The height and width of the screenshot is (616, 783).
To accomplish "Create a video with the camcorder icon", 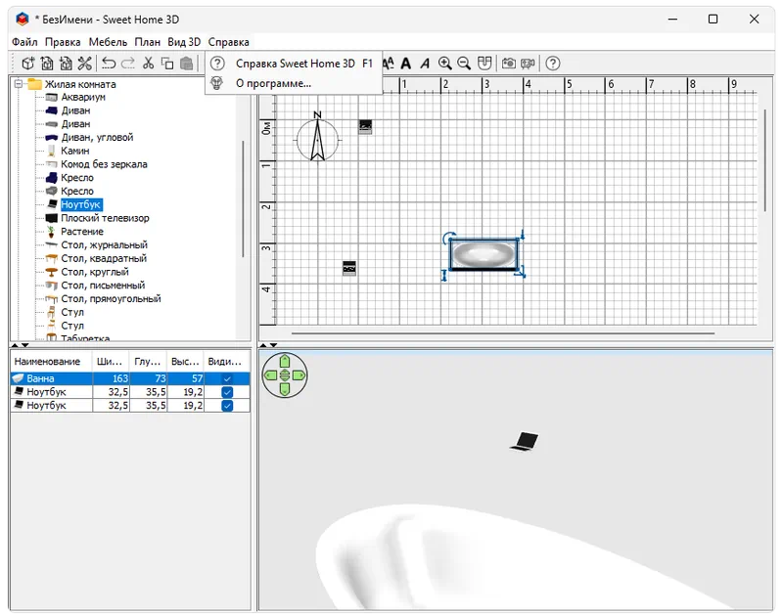I will pyautogui.click(x=528, y=64).
